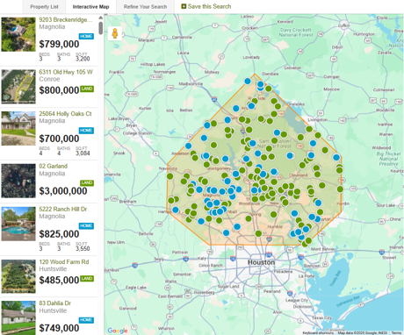404x335 pixels.
Task: Open the 5222 Ranch Hill Dr pool thumbnail
Action: (18, 224)
